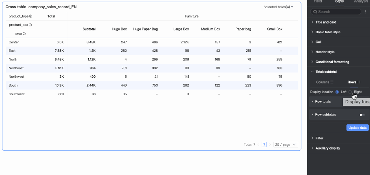The height and width of the screenshot is (175, 370).
Task: Switch to the Analysis tab
Action: (x=361, y=1)
